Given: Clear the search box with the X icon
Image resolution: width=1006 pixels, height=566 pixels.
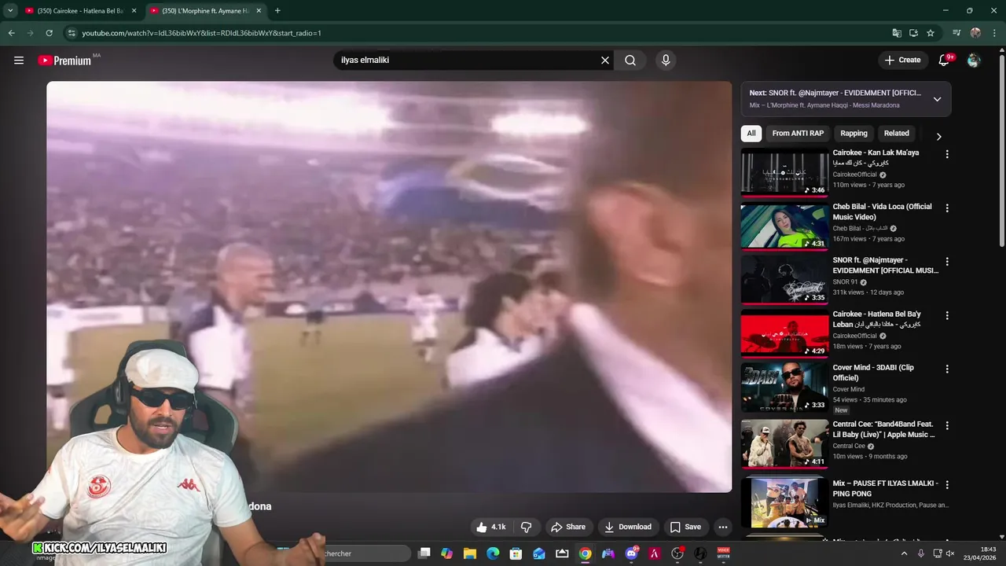Looking at the screenshot, I should (x=605, y=60).
